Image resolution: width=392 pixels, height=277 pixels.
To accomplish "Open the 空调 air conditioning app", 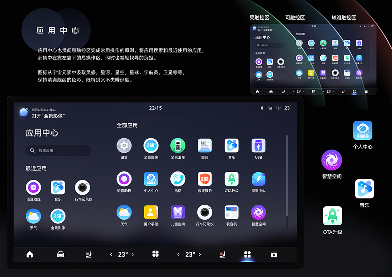I will pos(205,146).
